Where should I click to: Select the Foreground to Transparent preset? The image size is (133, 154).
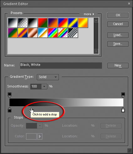click(x=23, y=23)
